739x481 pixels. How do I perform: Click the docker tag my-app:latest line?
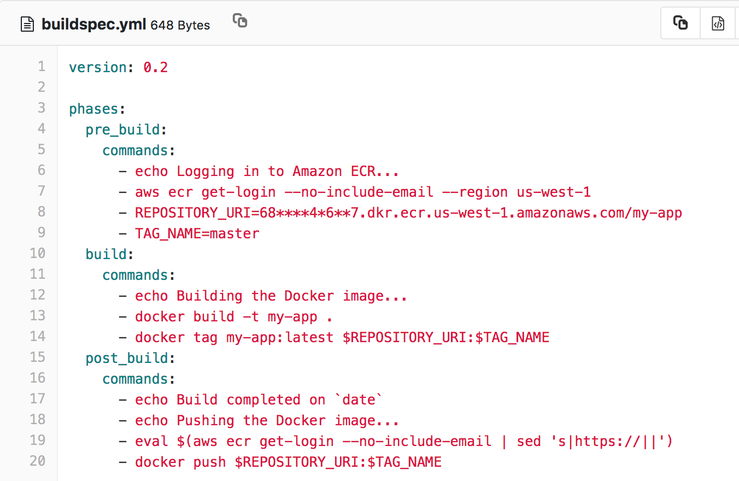342,337
